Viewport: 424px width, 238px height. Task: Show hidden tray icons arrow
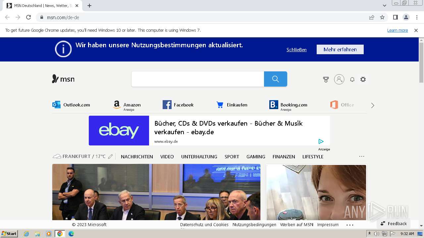click(369, 234)
